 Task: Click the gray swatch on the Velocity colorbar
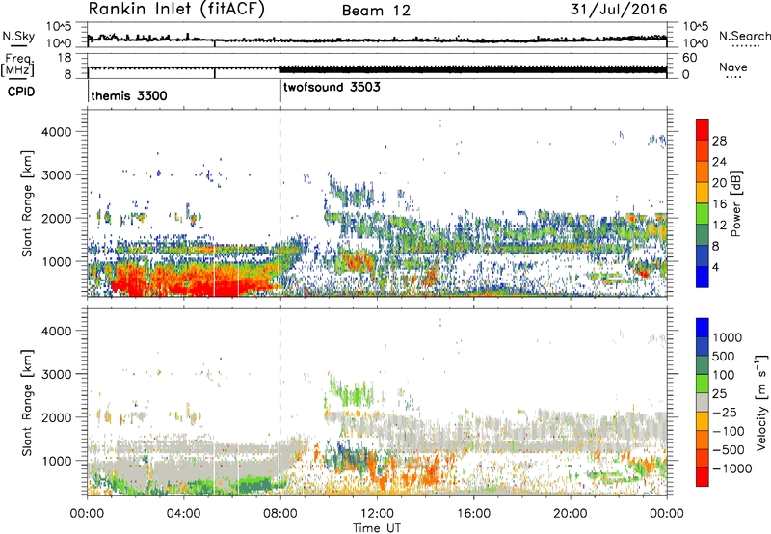pos(703,402)
